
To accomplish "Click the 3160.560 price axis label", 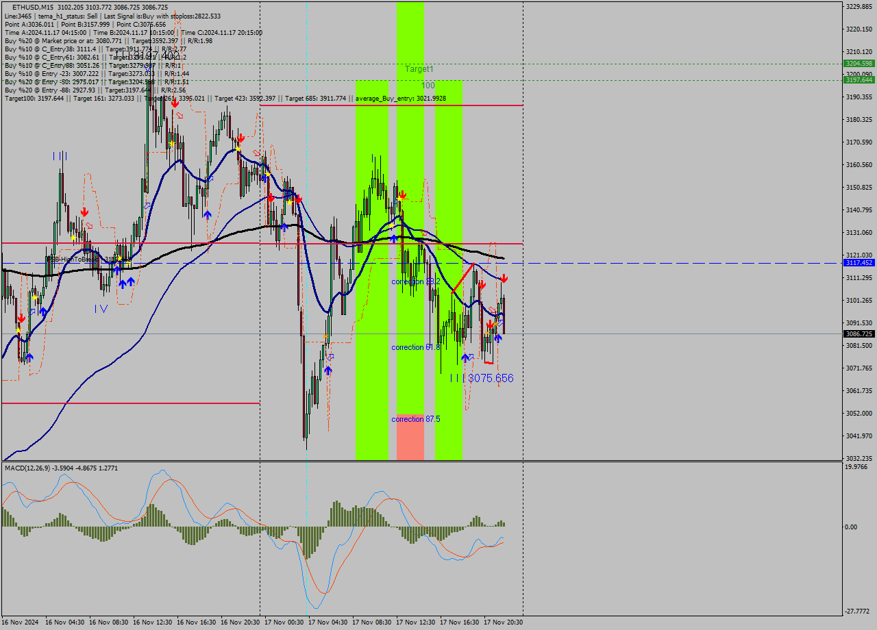I will 859,165.
